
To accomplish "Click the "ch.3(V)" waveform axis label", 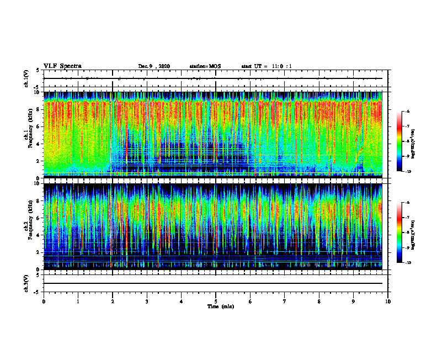I will [26, 283].
